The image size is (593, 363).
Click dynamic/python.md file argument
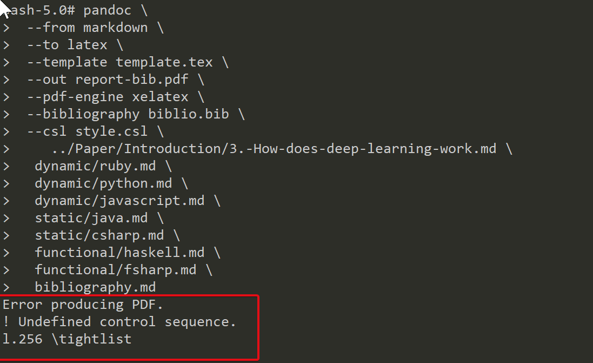pyautogui.click(x=103, y=183)
